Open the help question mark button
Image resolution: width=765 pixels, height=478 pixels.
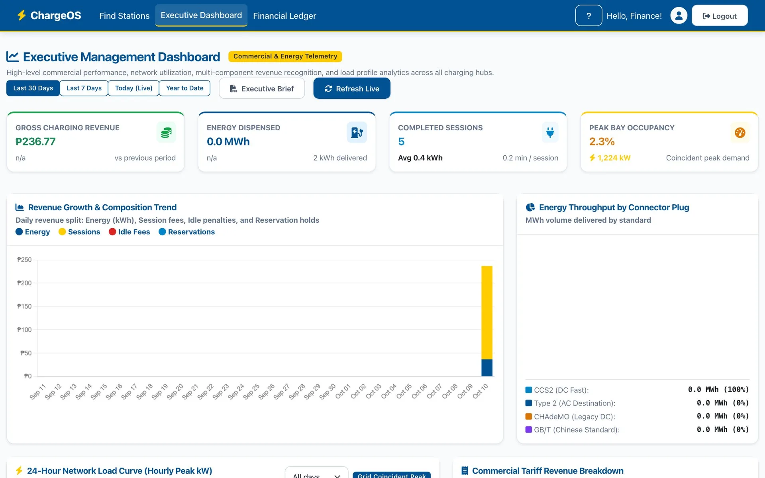point(588,16)
